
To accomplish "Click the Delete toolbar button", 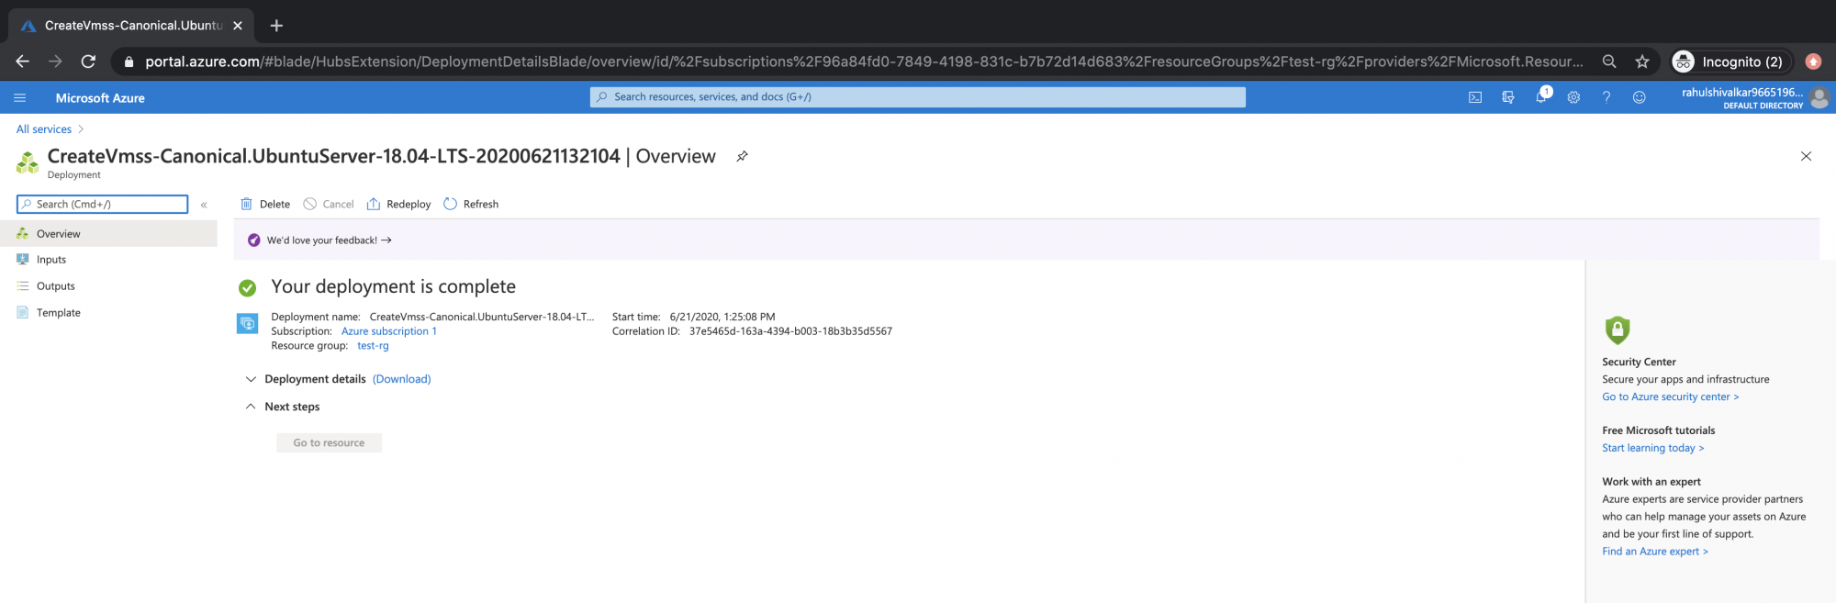I will 265,204.
